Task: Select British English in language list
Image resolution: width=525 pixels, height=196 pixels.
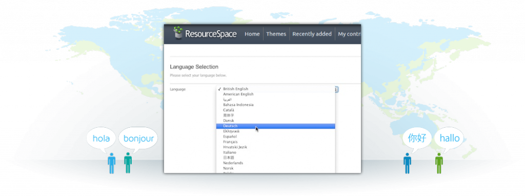Action: tap(275, 89)
